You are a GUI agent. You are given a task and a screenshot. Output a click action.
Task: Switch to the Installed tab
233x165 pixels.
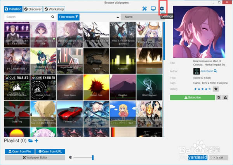pos(13,9)
